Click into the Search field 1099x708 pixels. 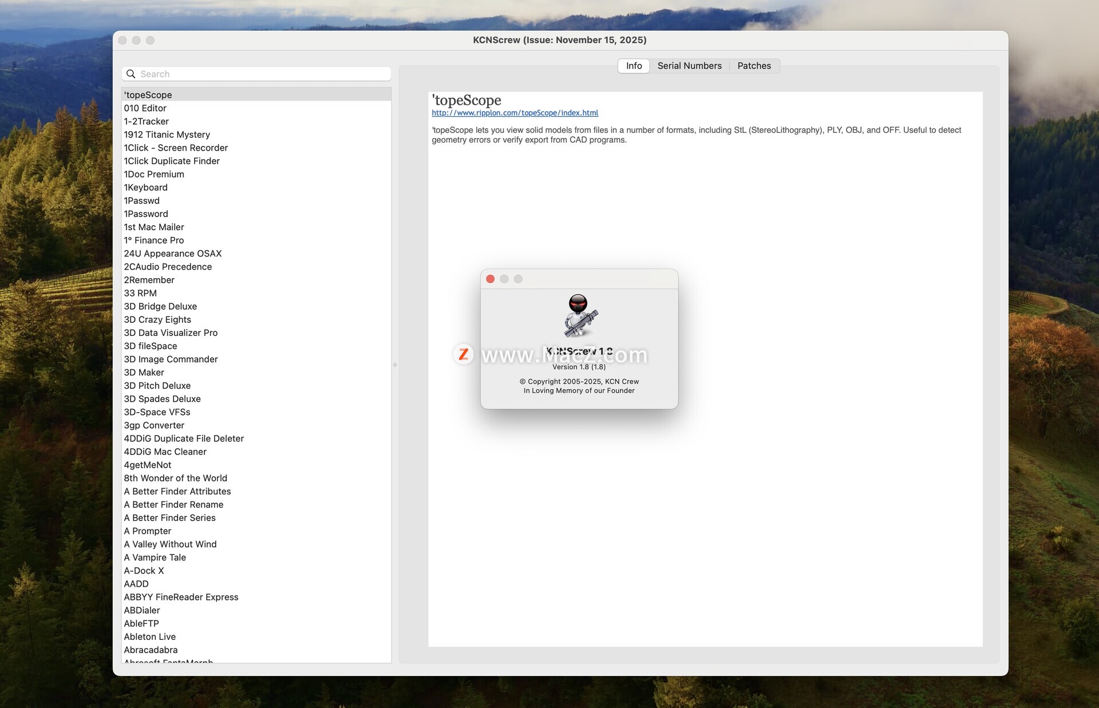click(258, 74)
